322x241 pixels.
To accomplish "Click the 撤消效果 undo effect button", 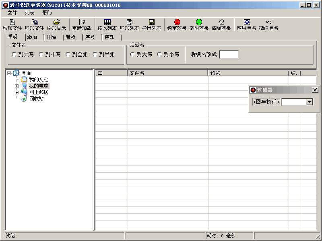I will (x=199, y=24).
